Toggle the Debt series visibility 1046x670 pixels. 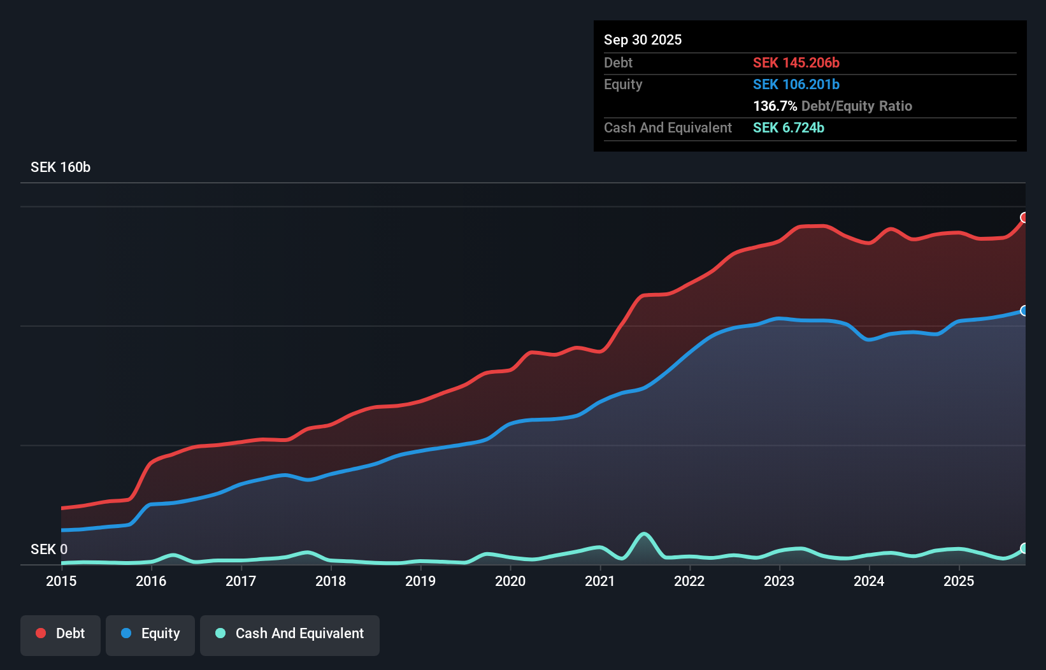(61, 634)
